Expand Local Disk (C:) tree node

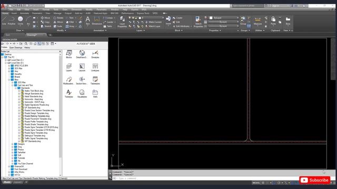[x=6, y=60]
